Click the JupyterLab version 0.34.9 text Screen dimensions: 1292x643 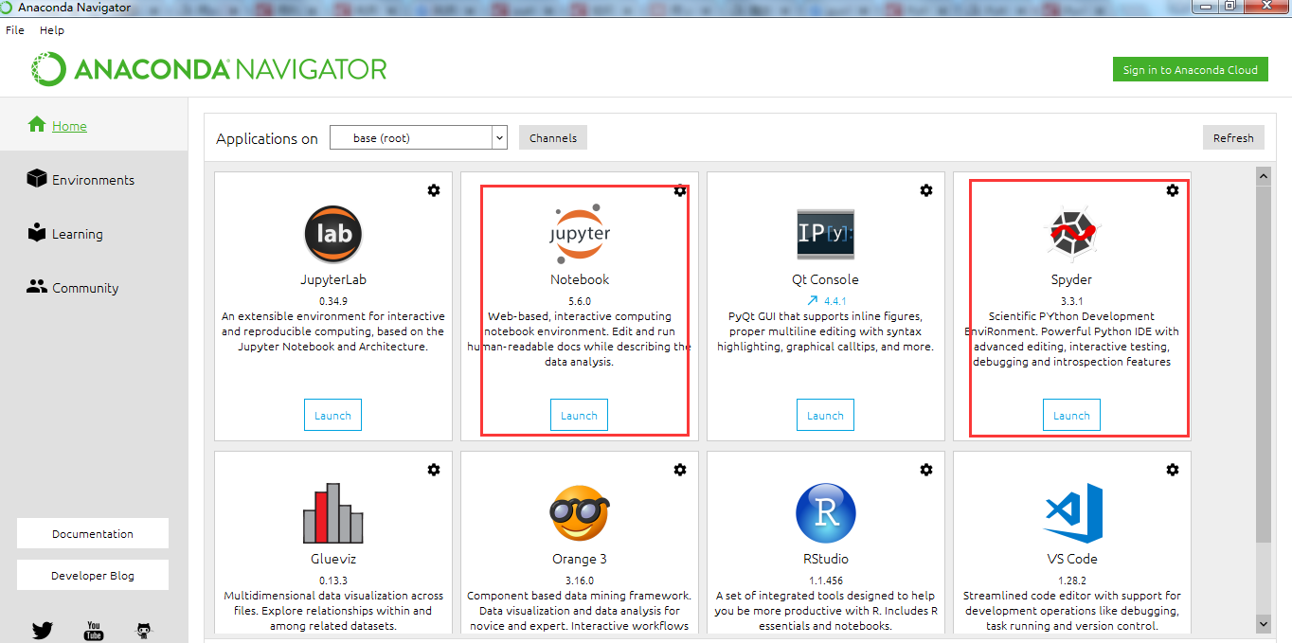[x=333, y=301]
